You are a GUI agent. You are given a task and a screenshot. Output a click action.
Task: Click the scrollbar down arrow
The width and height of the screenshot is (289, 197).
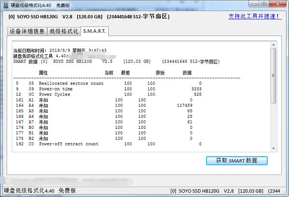(274, 148)
